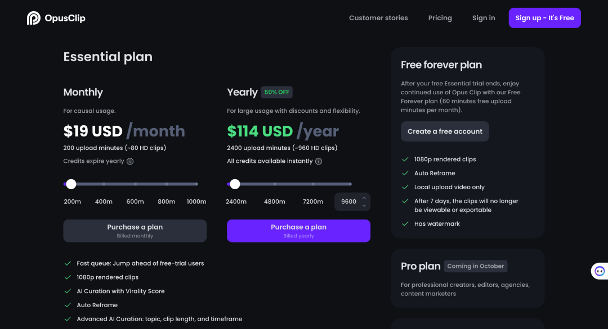Click checkmark icon beside Fast queue feature
The width and height of the screenshot is (608, 329).
coord(68,263)
